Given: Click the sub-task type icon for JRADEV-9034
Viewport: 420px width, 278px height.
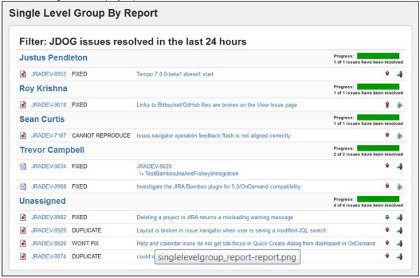Looking at the screenshot, I should (x=23, y=166).
